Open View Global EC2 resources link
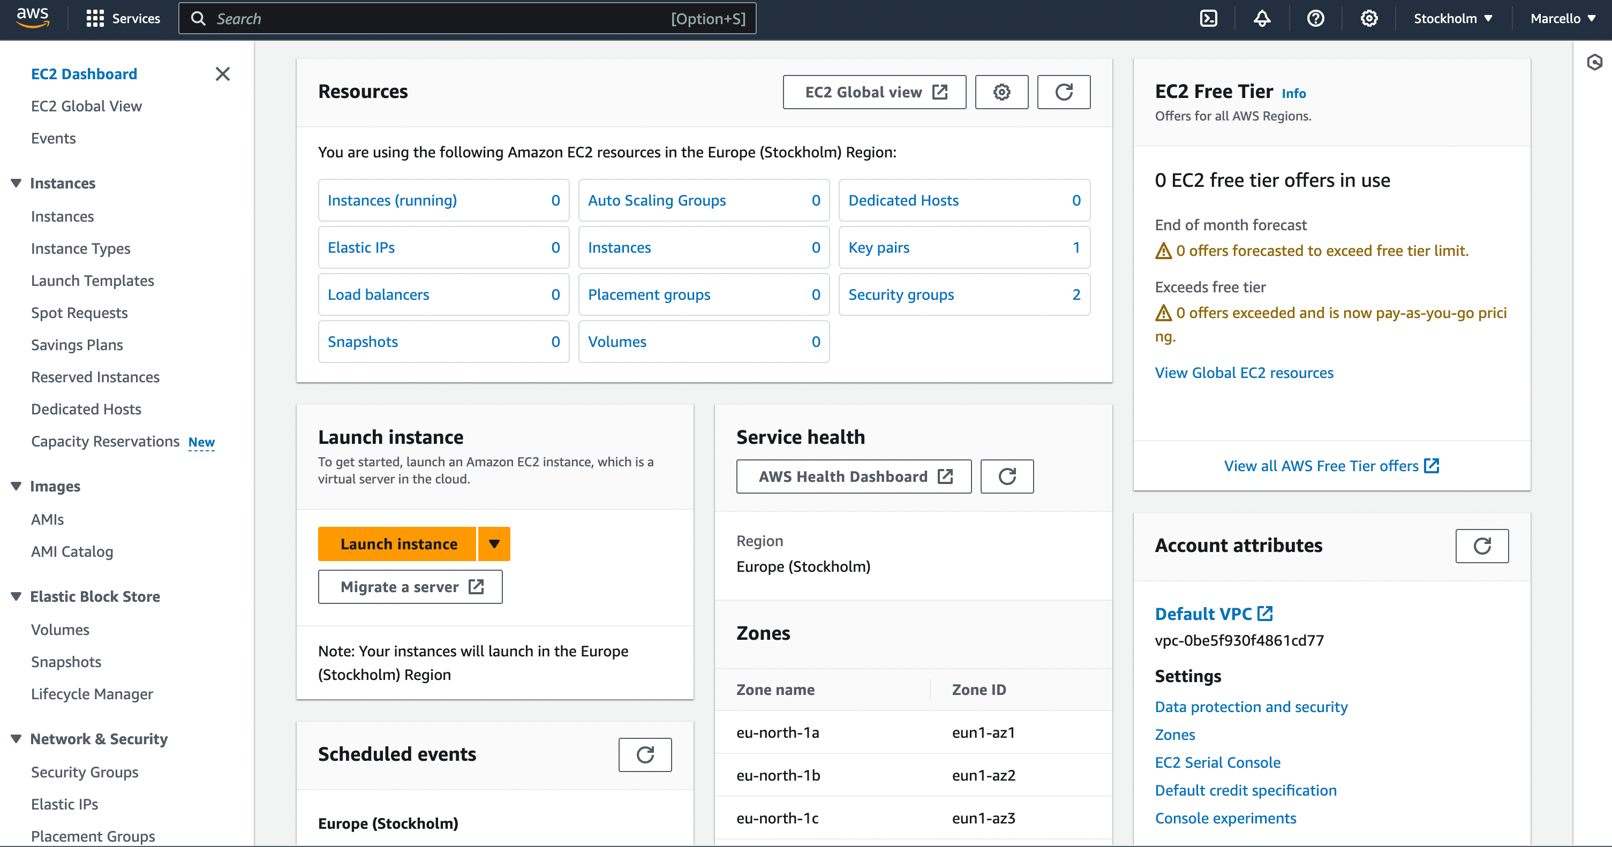The height and width of the screenshot is (847, 1612). [1244, 373]
